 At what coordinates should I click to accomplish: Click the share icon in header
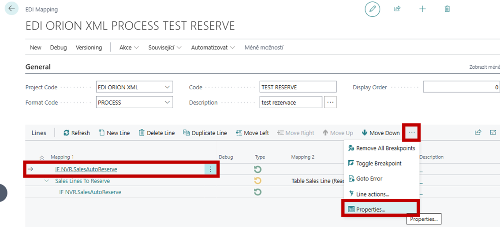pyautogui.click(x=397, y=9)
